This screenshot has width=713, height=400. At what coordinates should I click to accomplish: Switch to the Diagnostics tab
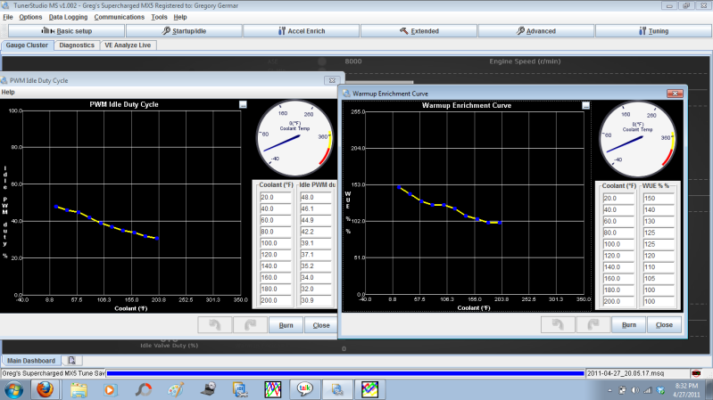pyautogui.click(x=77, y=45)
